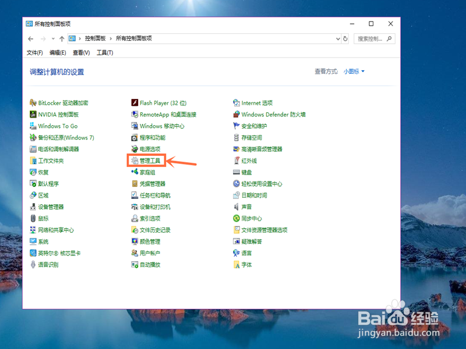
Task: Refresh the control panel view
Action: [345, 38]
